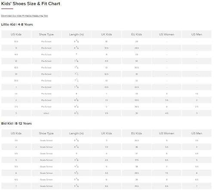Click first Grade School cell in Big Kid table

click(x=46, y=140)
